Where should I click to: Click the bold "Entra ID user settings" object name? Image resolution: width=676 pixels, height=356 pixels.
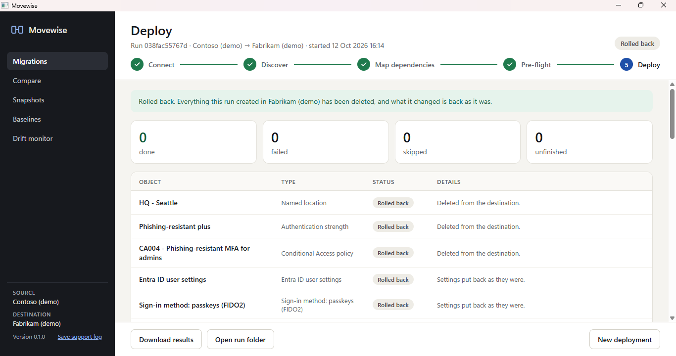pyautogui.click(x=173, y=279)
